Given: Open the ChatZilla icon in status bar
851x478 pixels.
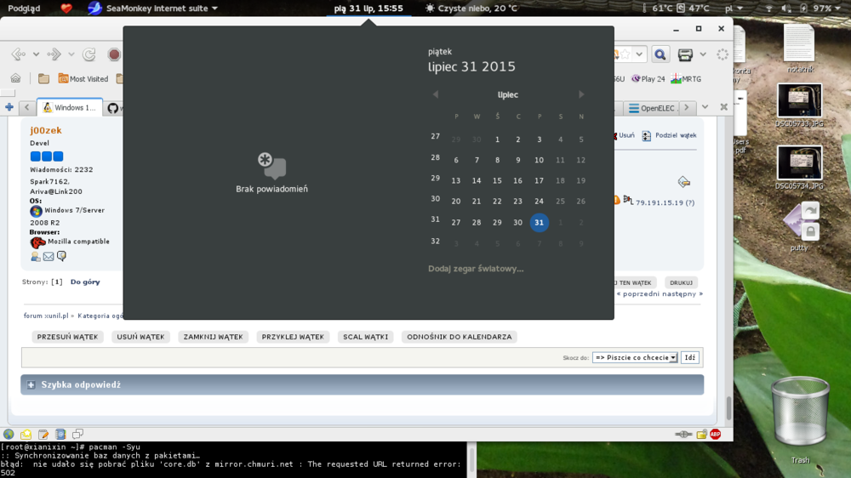Looking at the screenshot, I should [x=77, y=434].
